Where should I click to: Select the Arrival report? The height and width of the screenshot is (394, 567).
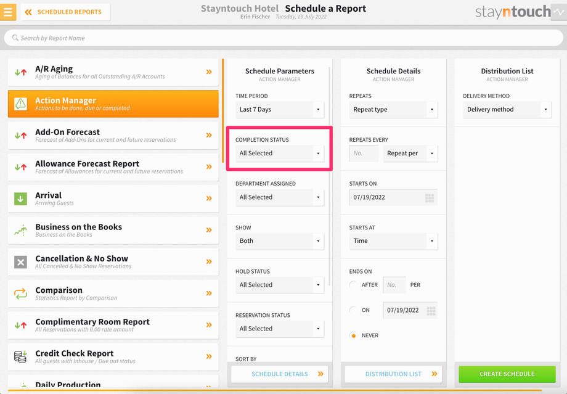[x=113, y=199]
